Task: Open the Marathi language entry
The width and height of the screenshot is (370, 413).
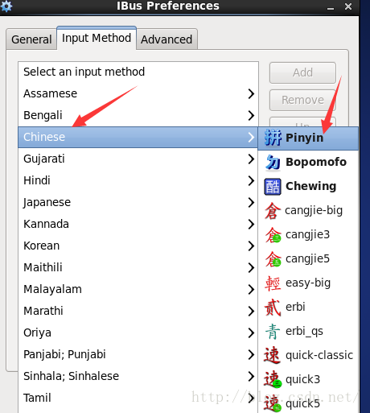Action: pos(138,311)
